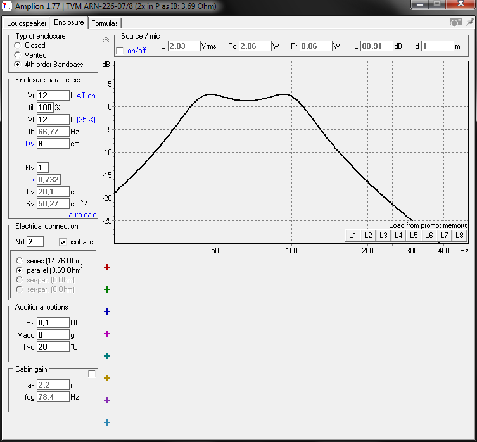Click the k value field 0,732
This screenshot has width=477, height=442.
pyautogui.click(x=49, y=179)
